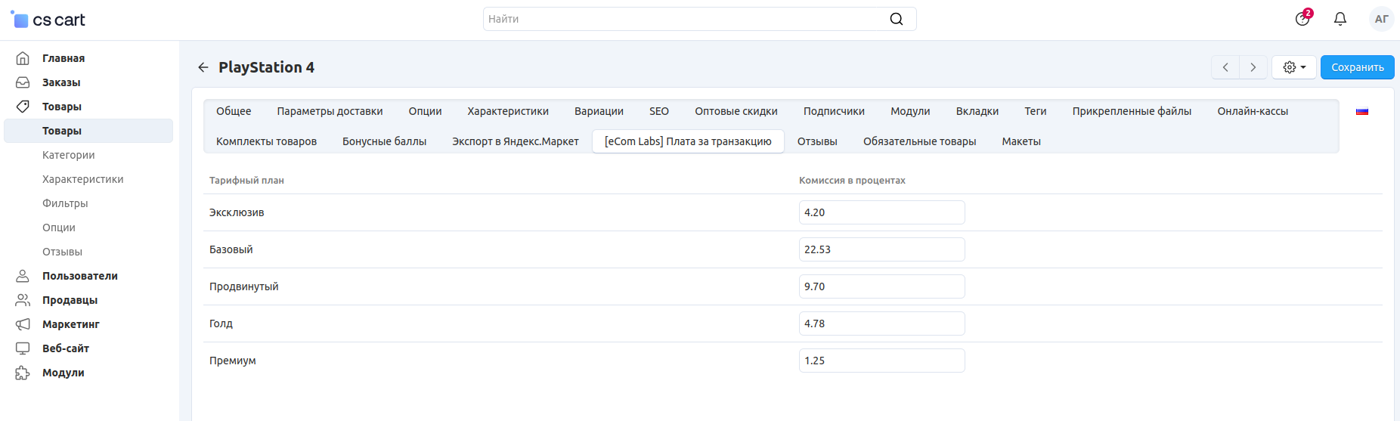
Task: Focus the Найти search field
Action: click(x=699, y=19)
